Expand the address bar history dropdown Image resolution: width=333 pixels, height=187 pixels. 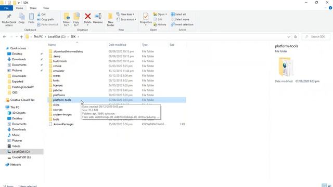click(x=288, y=37)
